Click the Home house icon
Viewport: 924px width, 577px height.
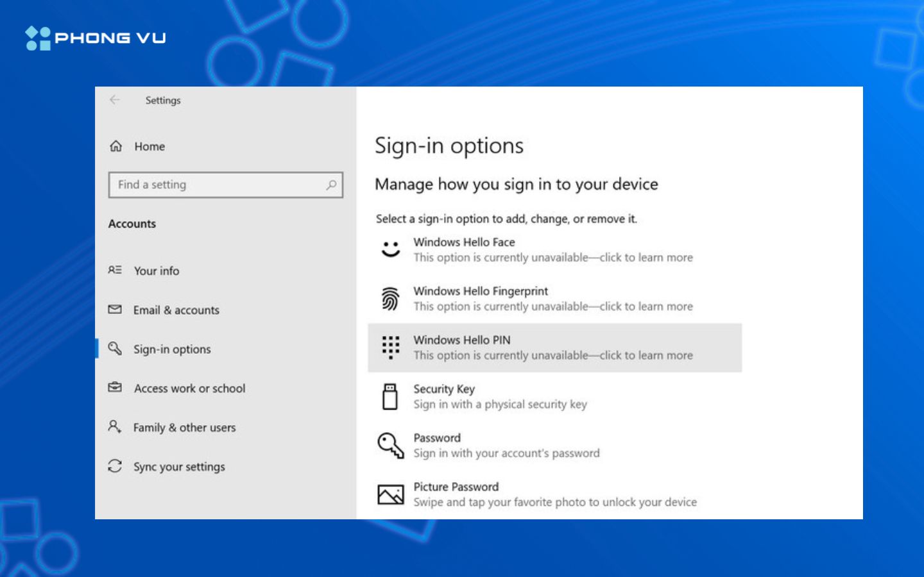pyautogui.click(x=116, y=146)
